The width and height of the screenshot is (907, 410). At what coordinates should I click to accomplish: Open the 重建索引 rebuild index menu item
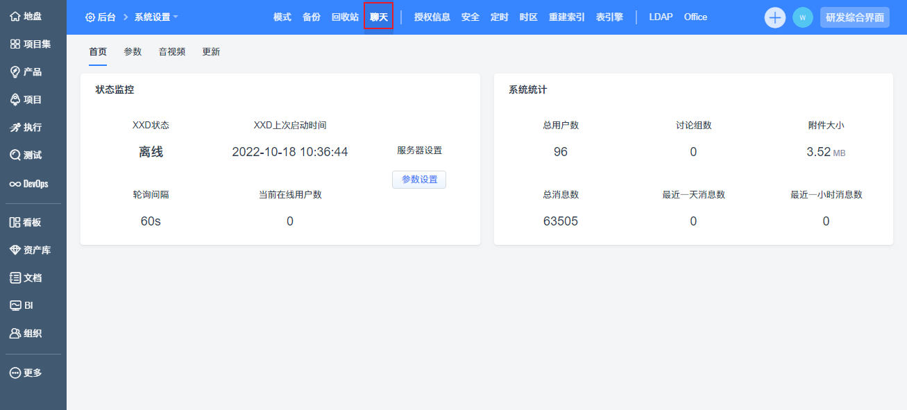click(567, 17)
